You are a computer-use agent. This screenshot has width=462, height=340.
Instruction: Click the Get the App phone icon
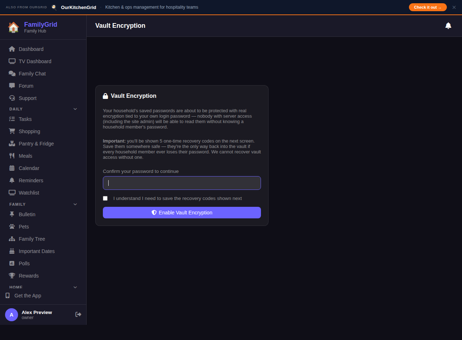point(8,296)
